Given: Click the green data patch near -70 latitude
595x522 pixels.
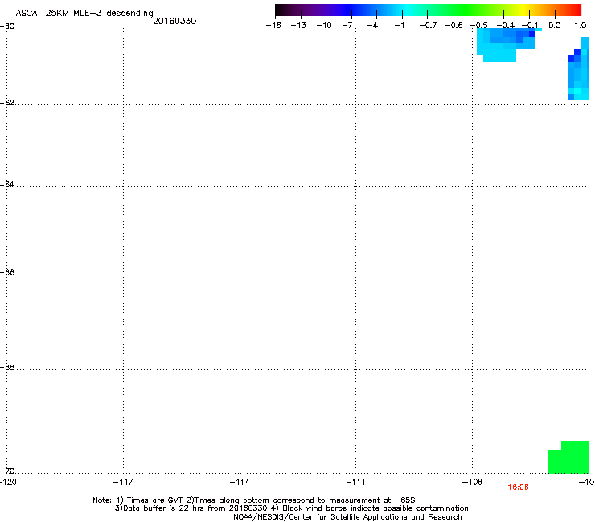Looking at the screenshot, I should click(568, 457).
